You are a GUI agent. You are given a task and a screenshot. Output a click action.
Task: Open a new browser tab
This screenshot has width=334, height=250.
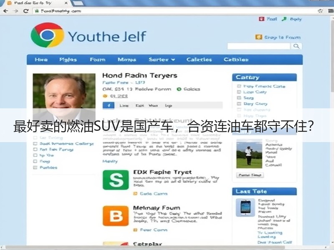pos(78,3)
